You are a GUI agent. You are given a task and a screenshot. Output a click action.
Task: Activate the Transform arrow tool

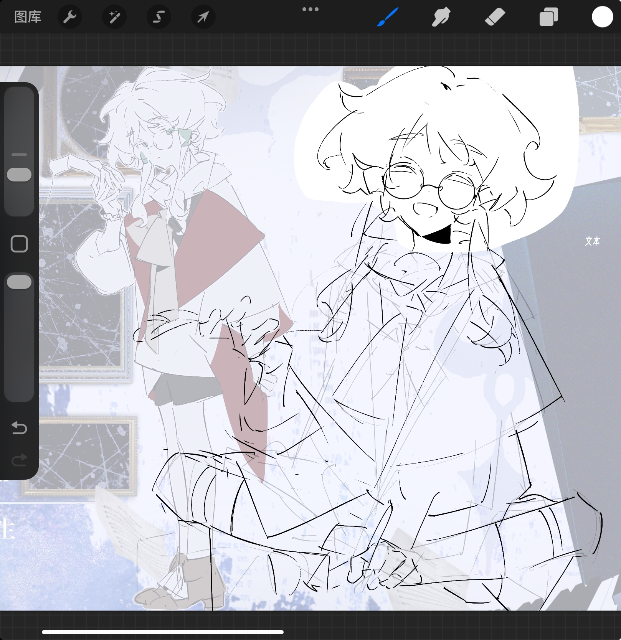tap(203, 17)
